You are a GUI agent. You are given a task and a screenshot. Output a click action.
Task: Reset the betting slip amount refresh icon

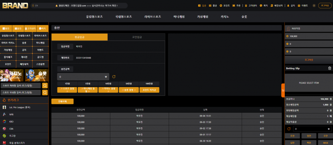(x=289, y=129)
